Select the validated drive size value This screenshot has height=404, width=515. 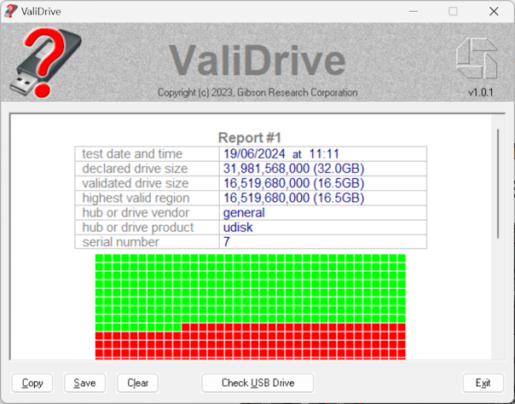[293, 183]
